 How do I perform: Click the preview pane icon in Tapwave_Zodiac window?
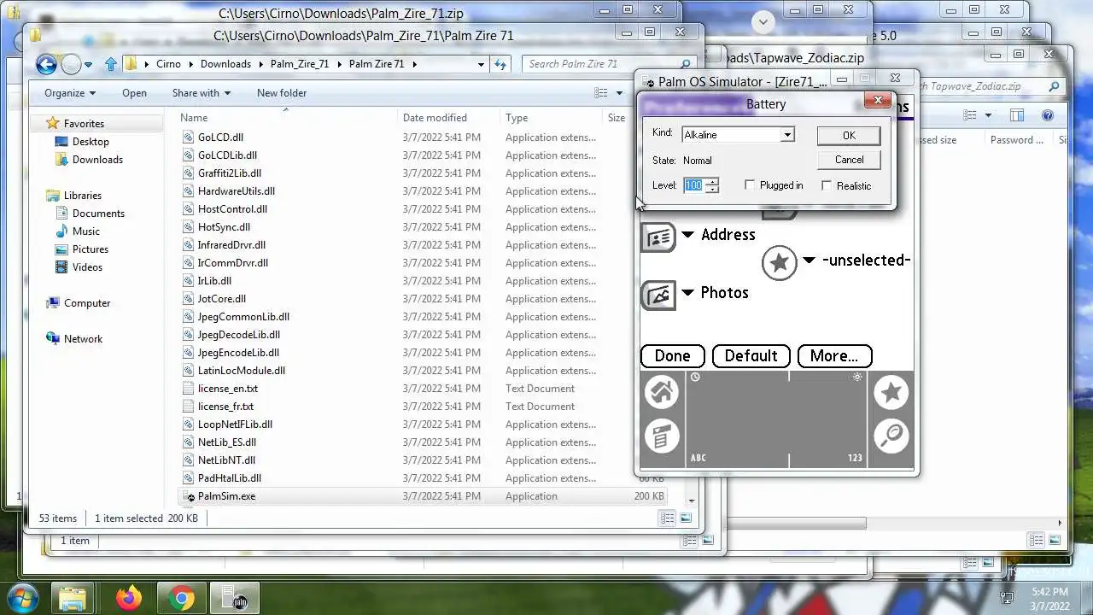pyautogui.click(x=1016, y=115)
